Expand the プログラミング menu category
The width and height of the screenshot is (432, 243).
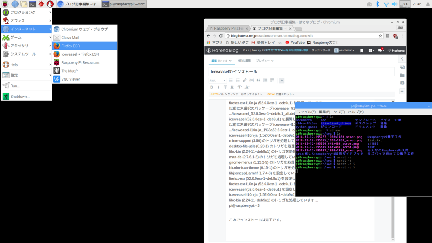click(27, 12)
